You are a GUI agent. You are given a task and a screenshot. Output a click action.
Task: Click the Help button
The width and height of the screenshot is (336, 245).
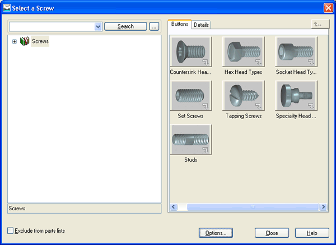(312, 233)
